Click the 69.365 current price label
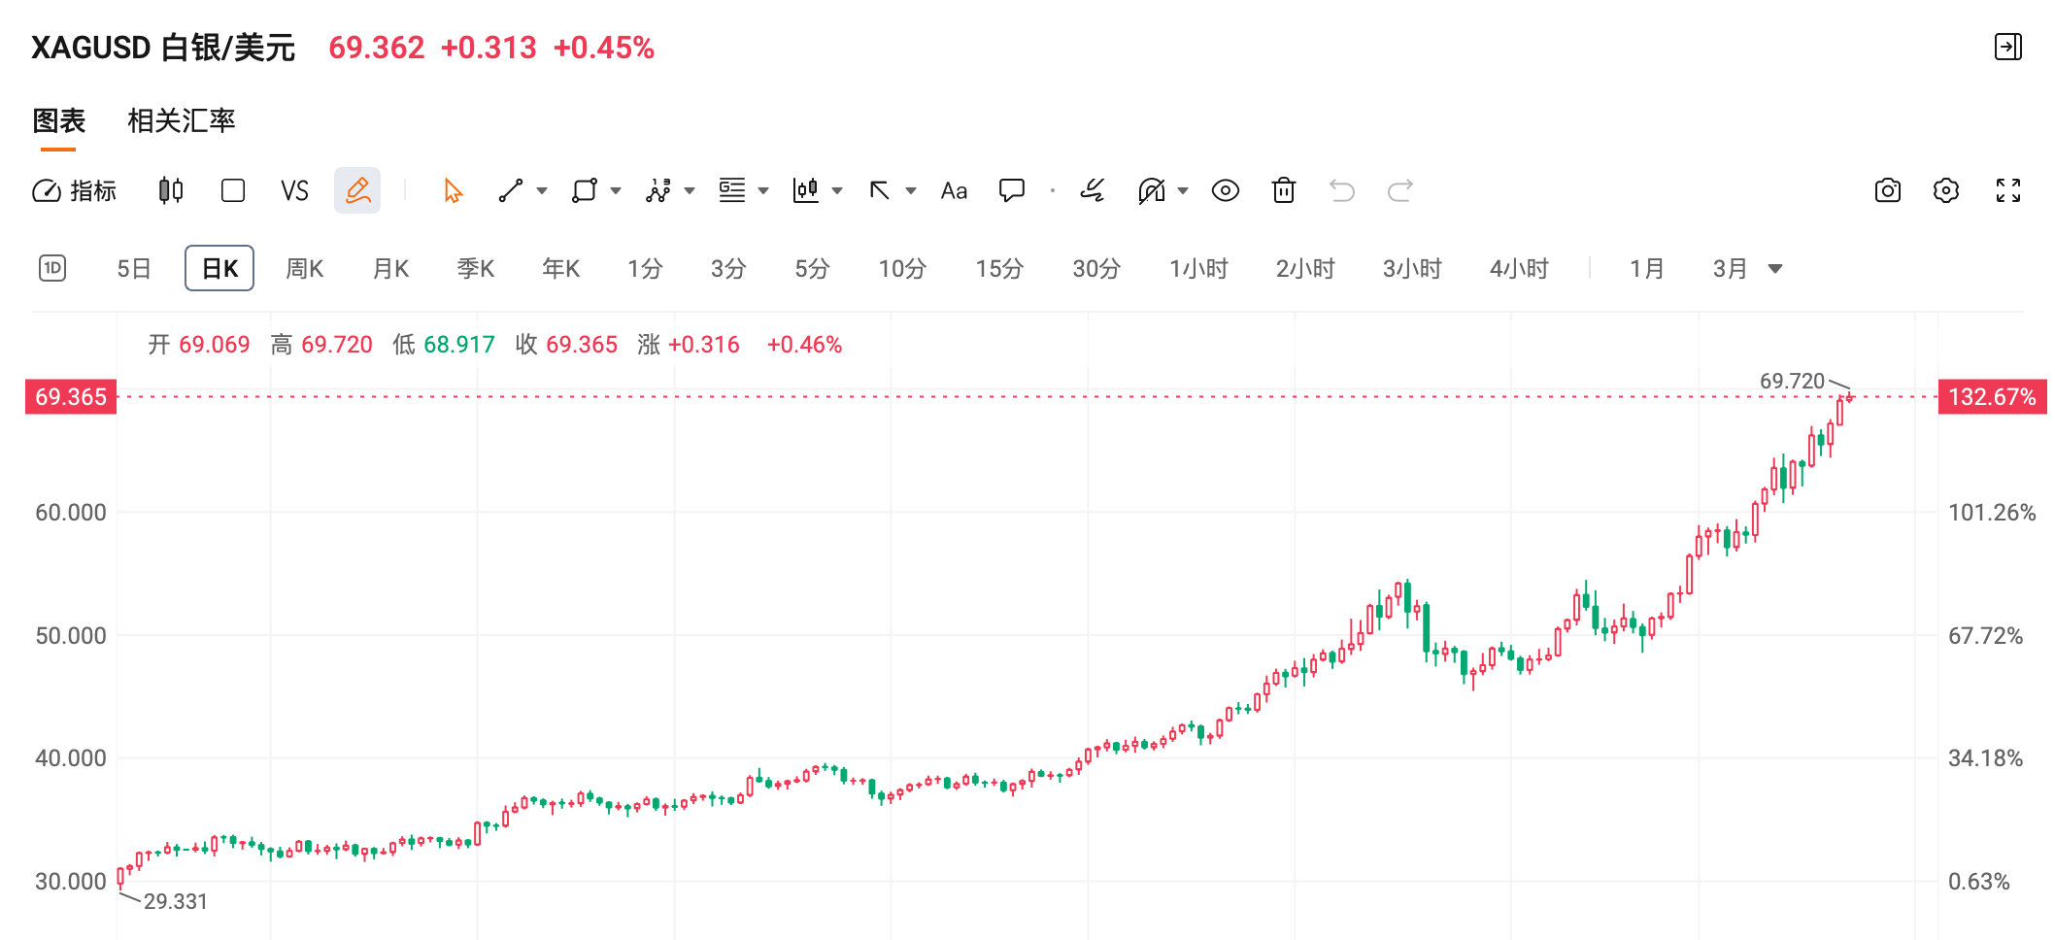This screenshot has width=2055, height=940. coord(71,397)
